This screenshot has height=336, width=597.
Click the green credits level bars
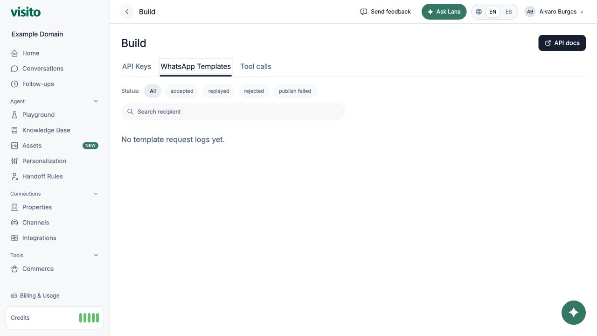click(x=89, y=318)
